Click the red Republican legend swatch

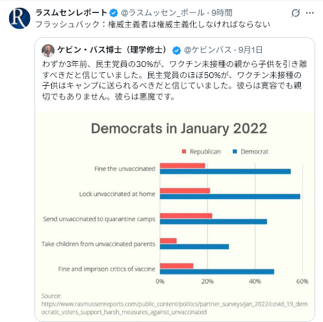[x=184, y=152]
